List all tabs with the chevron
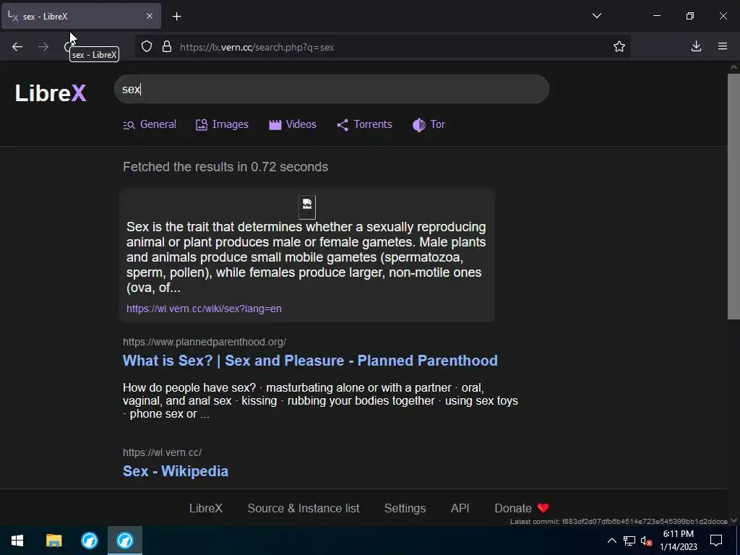740x555 pixels. tap(596, 16)
